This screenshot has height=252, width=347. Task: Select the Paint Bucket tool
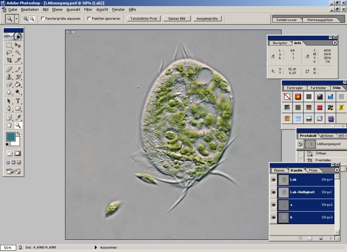(x=18, y=84)
